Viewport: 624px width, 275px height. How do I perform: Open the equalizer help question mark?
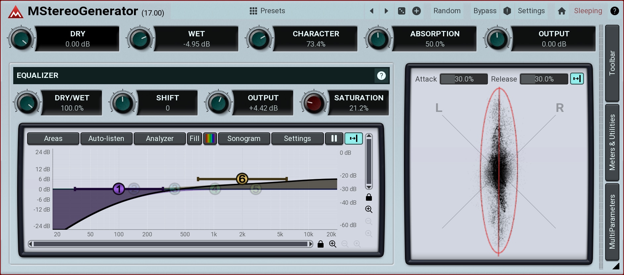[381, 76]
